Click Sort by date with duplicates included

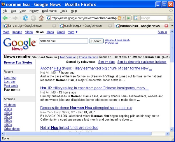point(142,62)
